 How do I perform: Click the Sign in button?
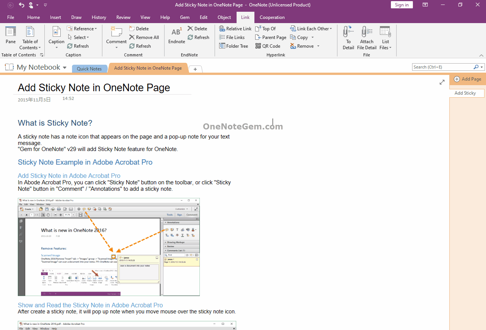(x=401, y=5)
